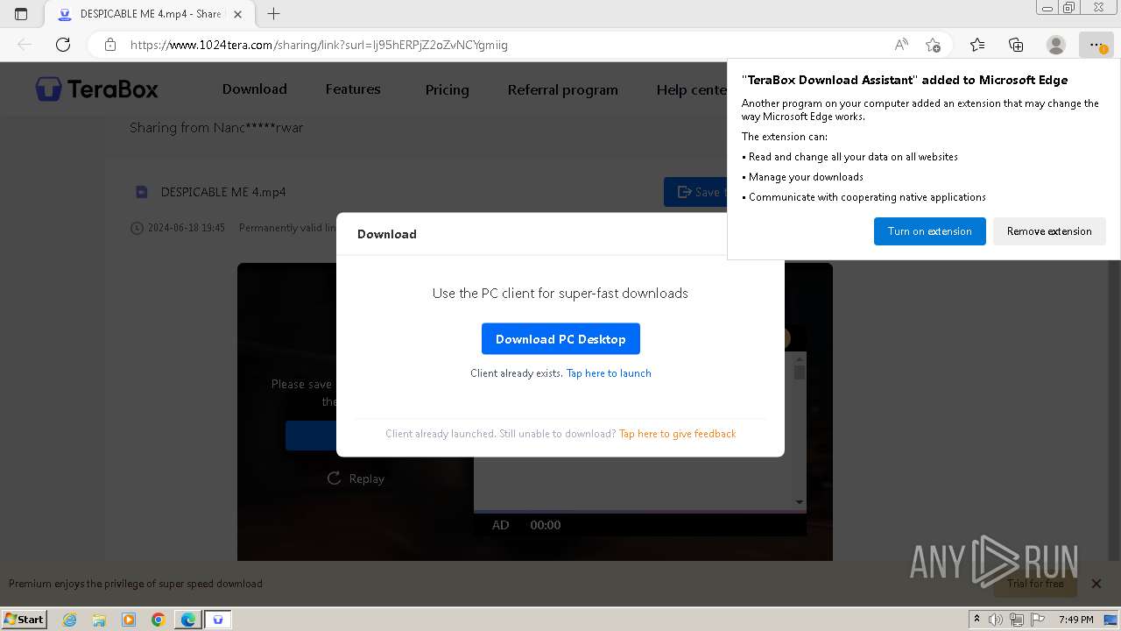
Task: Open the Collections icon
Action: [1016, 45]
